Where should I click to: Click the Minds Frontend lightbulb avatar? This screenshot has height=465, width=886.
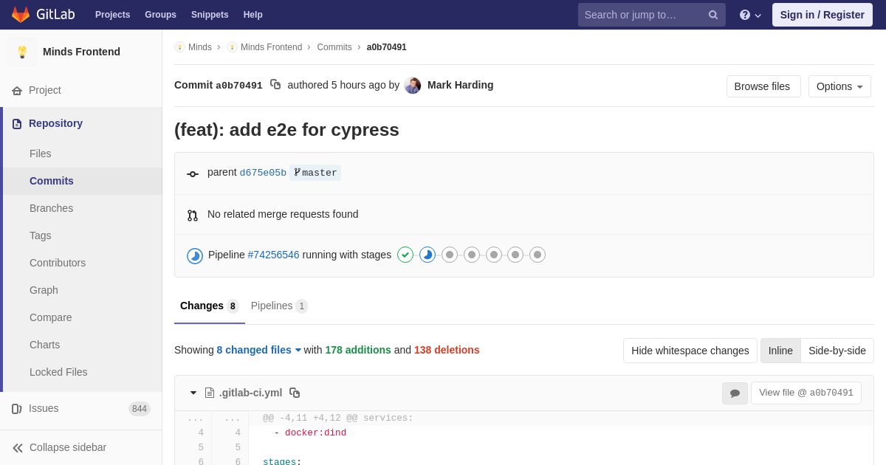[22, 52]
